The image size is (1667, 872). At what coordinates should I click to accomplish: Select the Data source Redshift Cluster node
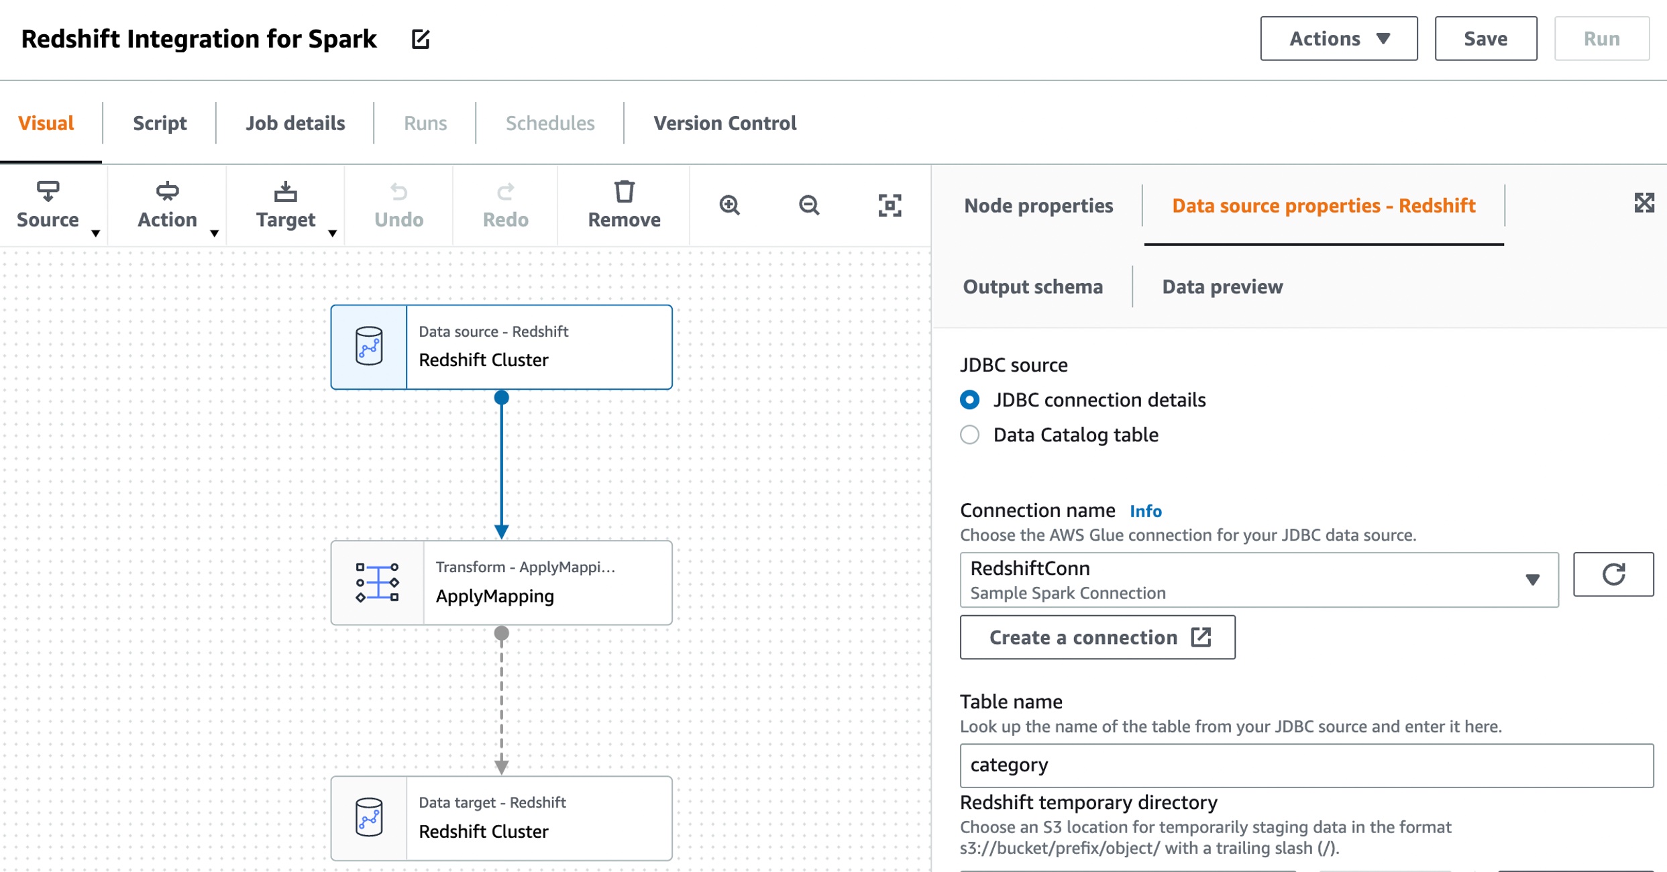pyautogui.click(x=501, y=347)
